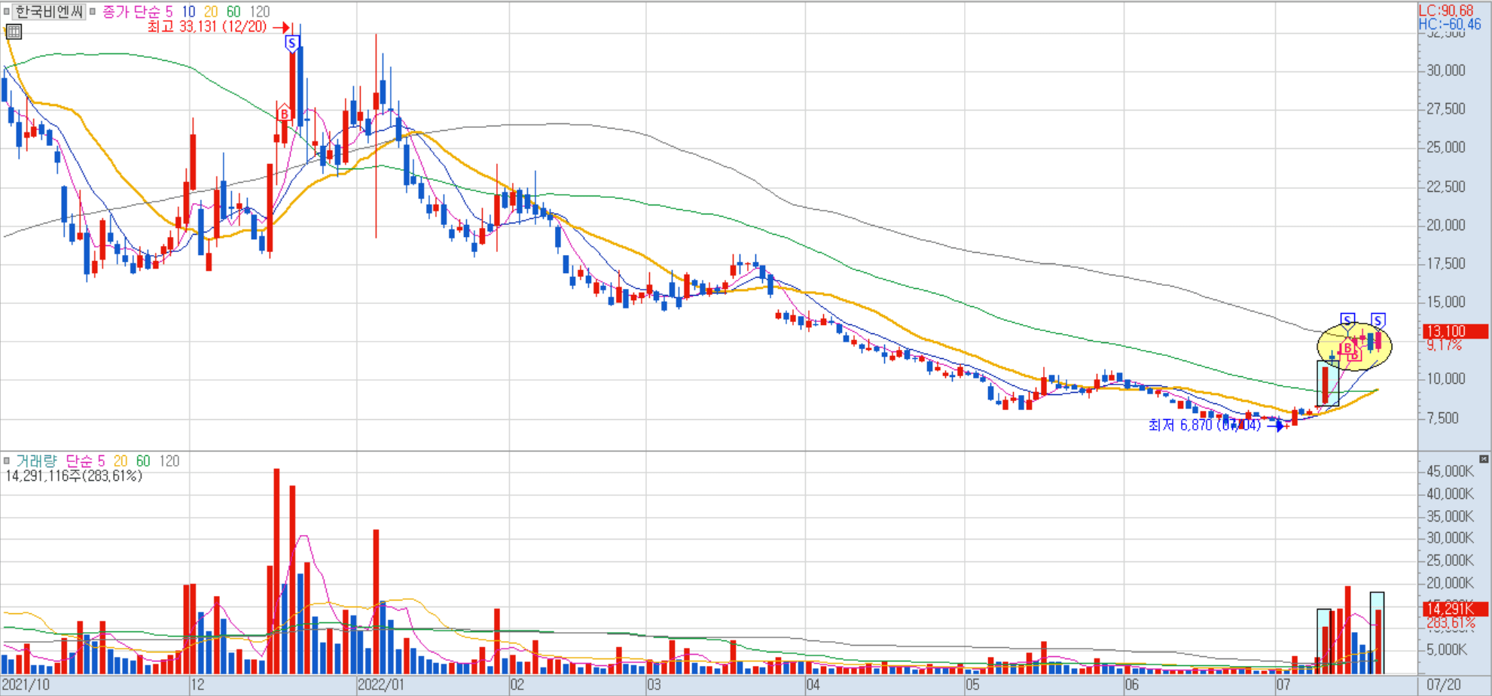Select the price 60-day moving average legend
1492x696 pixels.
[233, 11]
